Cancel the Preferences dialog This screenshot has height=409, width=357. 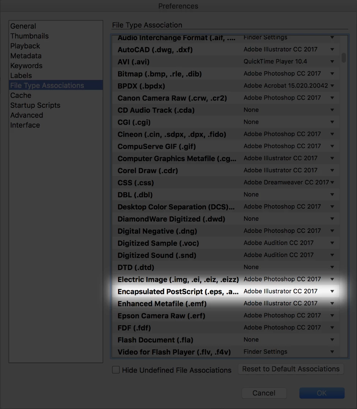[x=264, y=393]
